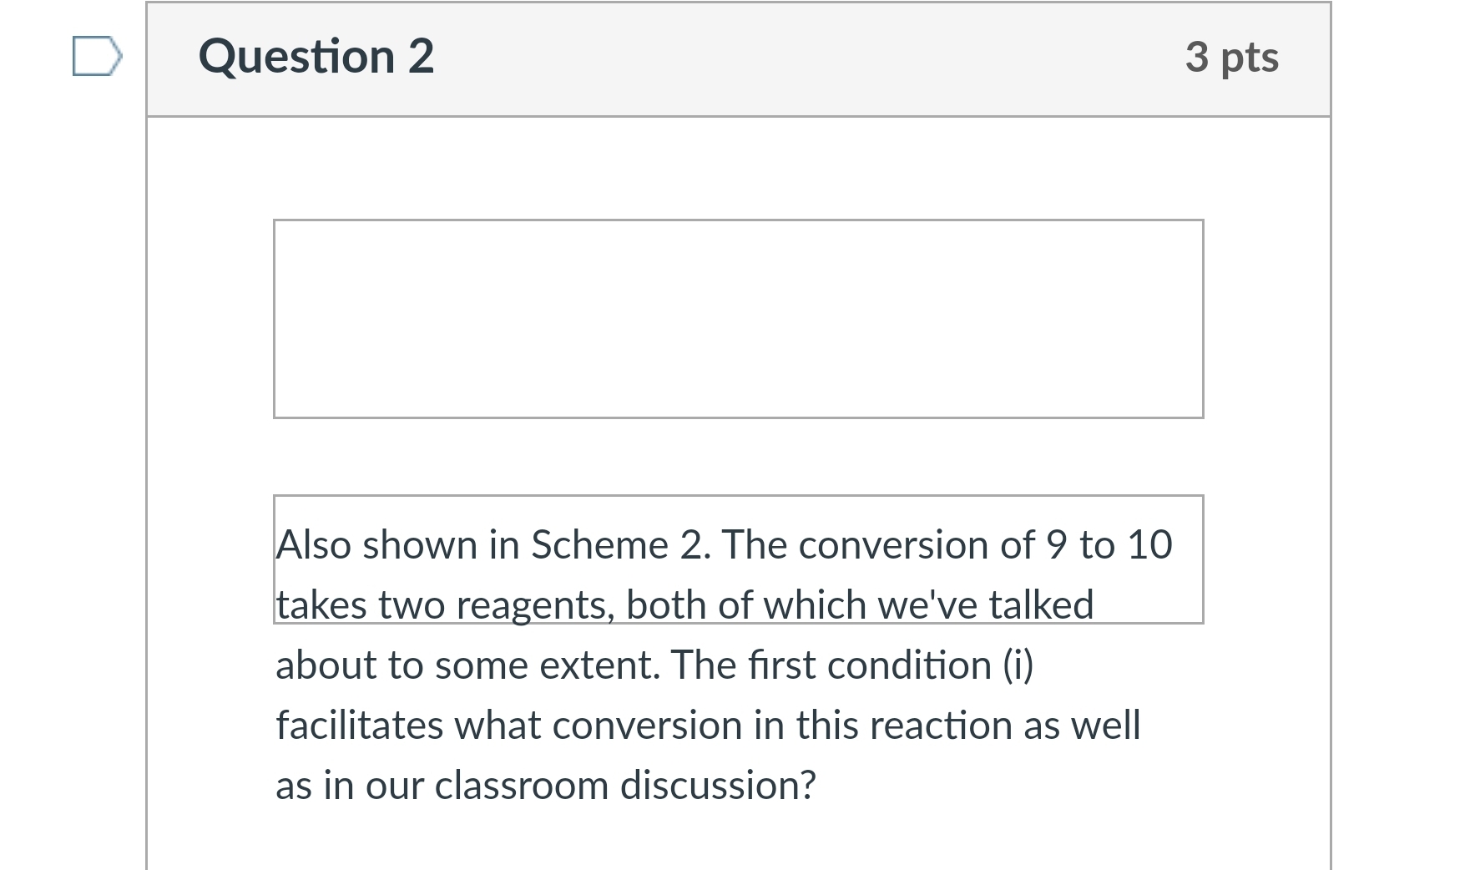Click the phrase "conversion of 9 to 10"

tap(985, 545)
